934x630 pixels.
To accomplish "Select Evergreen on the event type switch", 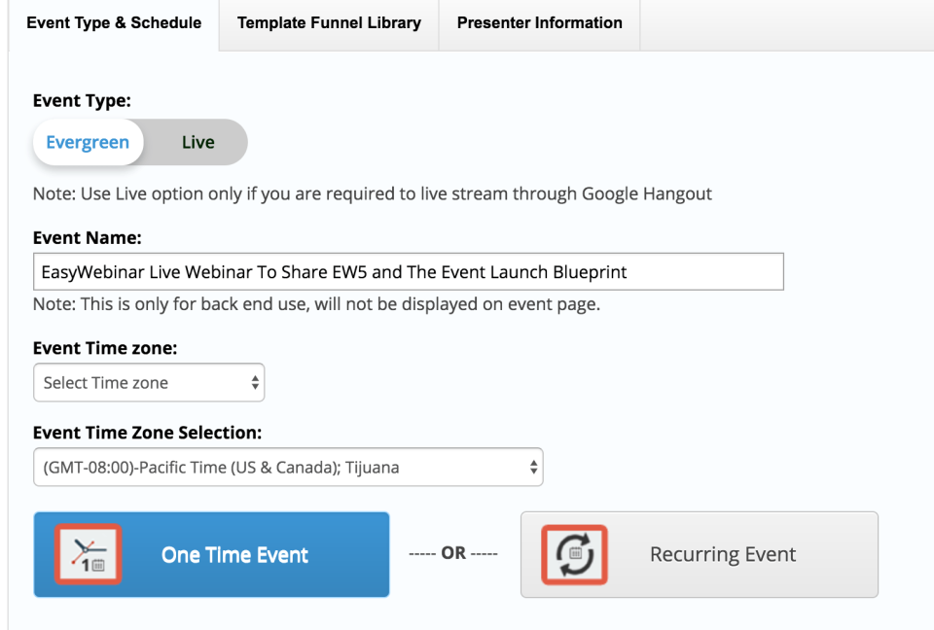I will tap(88, 142).
